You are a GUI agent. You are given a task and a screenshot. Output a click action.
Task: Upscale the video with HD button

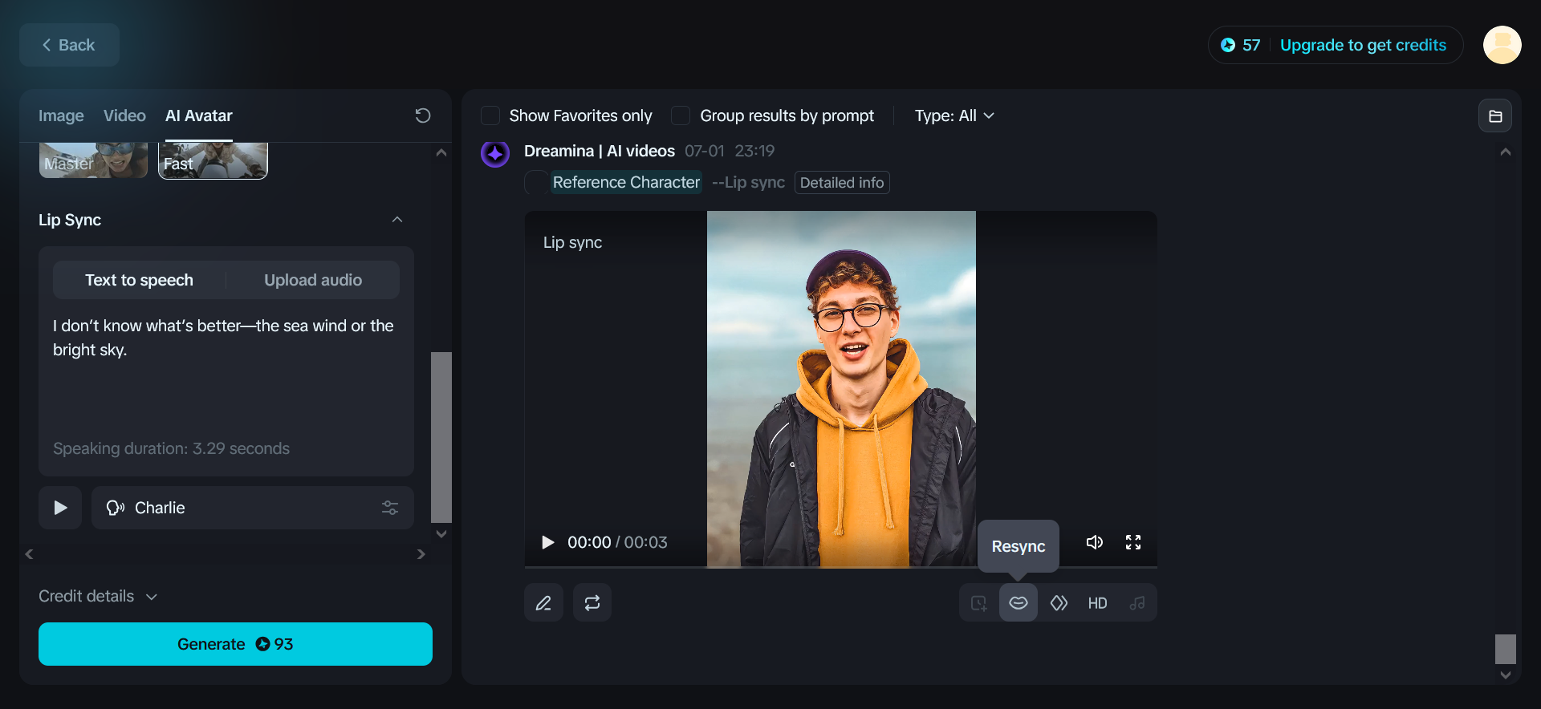pos(1097,602)
